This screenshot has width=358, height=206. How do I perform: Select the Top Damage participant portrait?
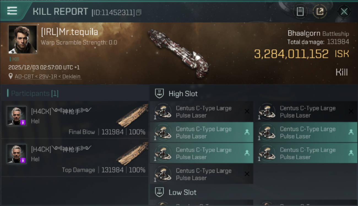tap(17, 154)
